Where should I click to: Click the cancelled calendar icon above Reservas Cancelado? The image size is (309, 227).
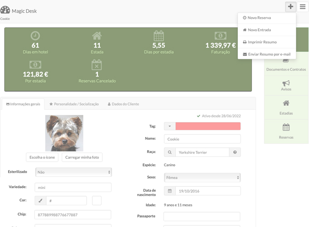97,65
